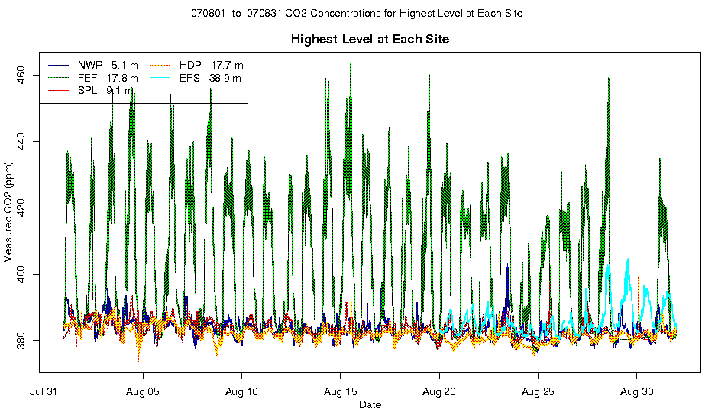Screen dimensions: 715x412
Task: Click the green FEF peak before Aug 30
Action: click(x=608, y=79)
